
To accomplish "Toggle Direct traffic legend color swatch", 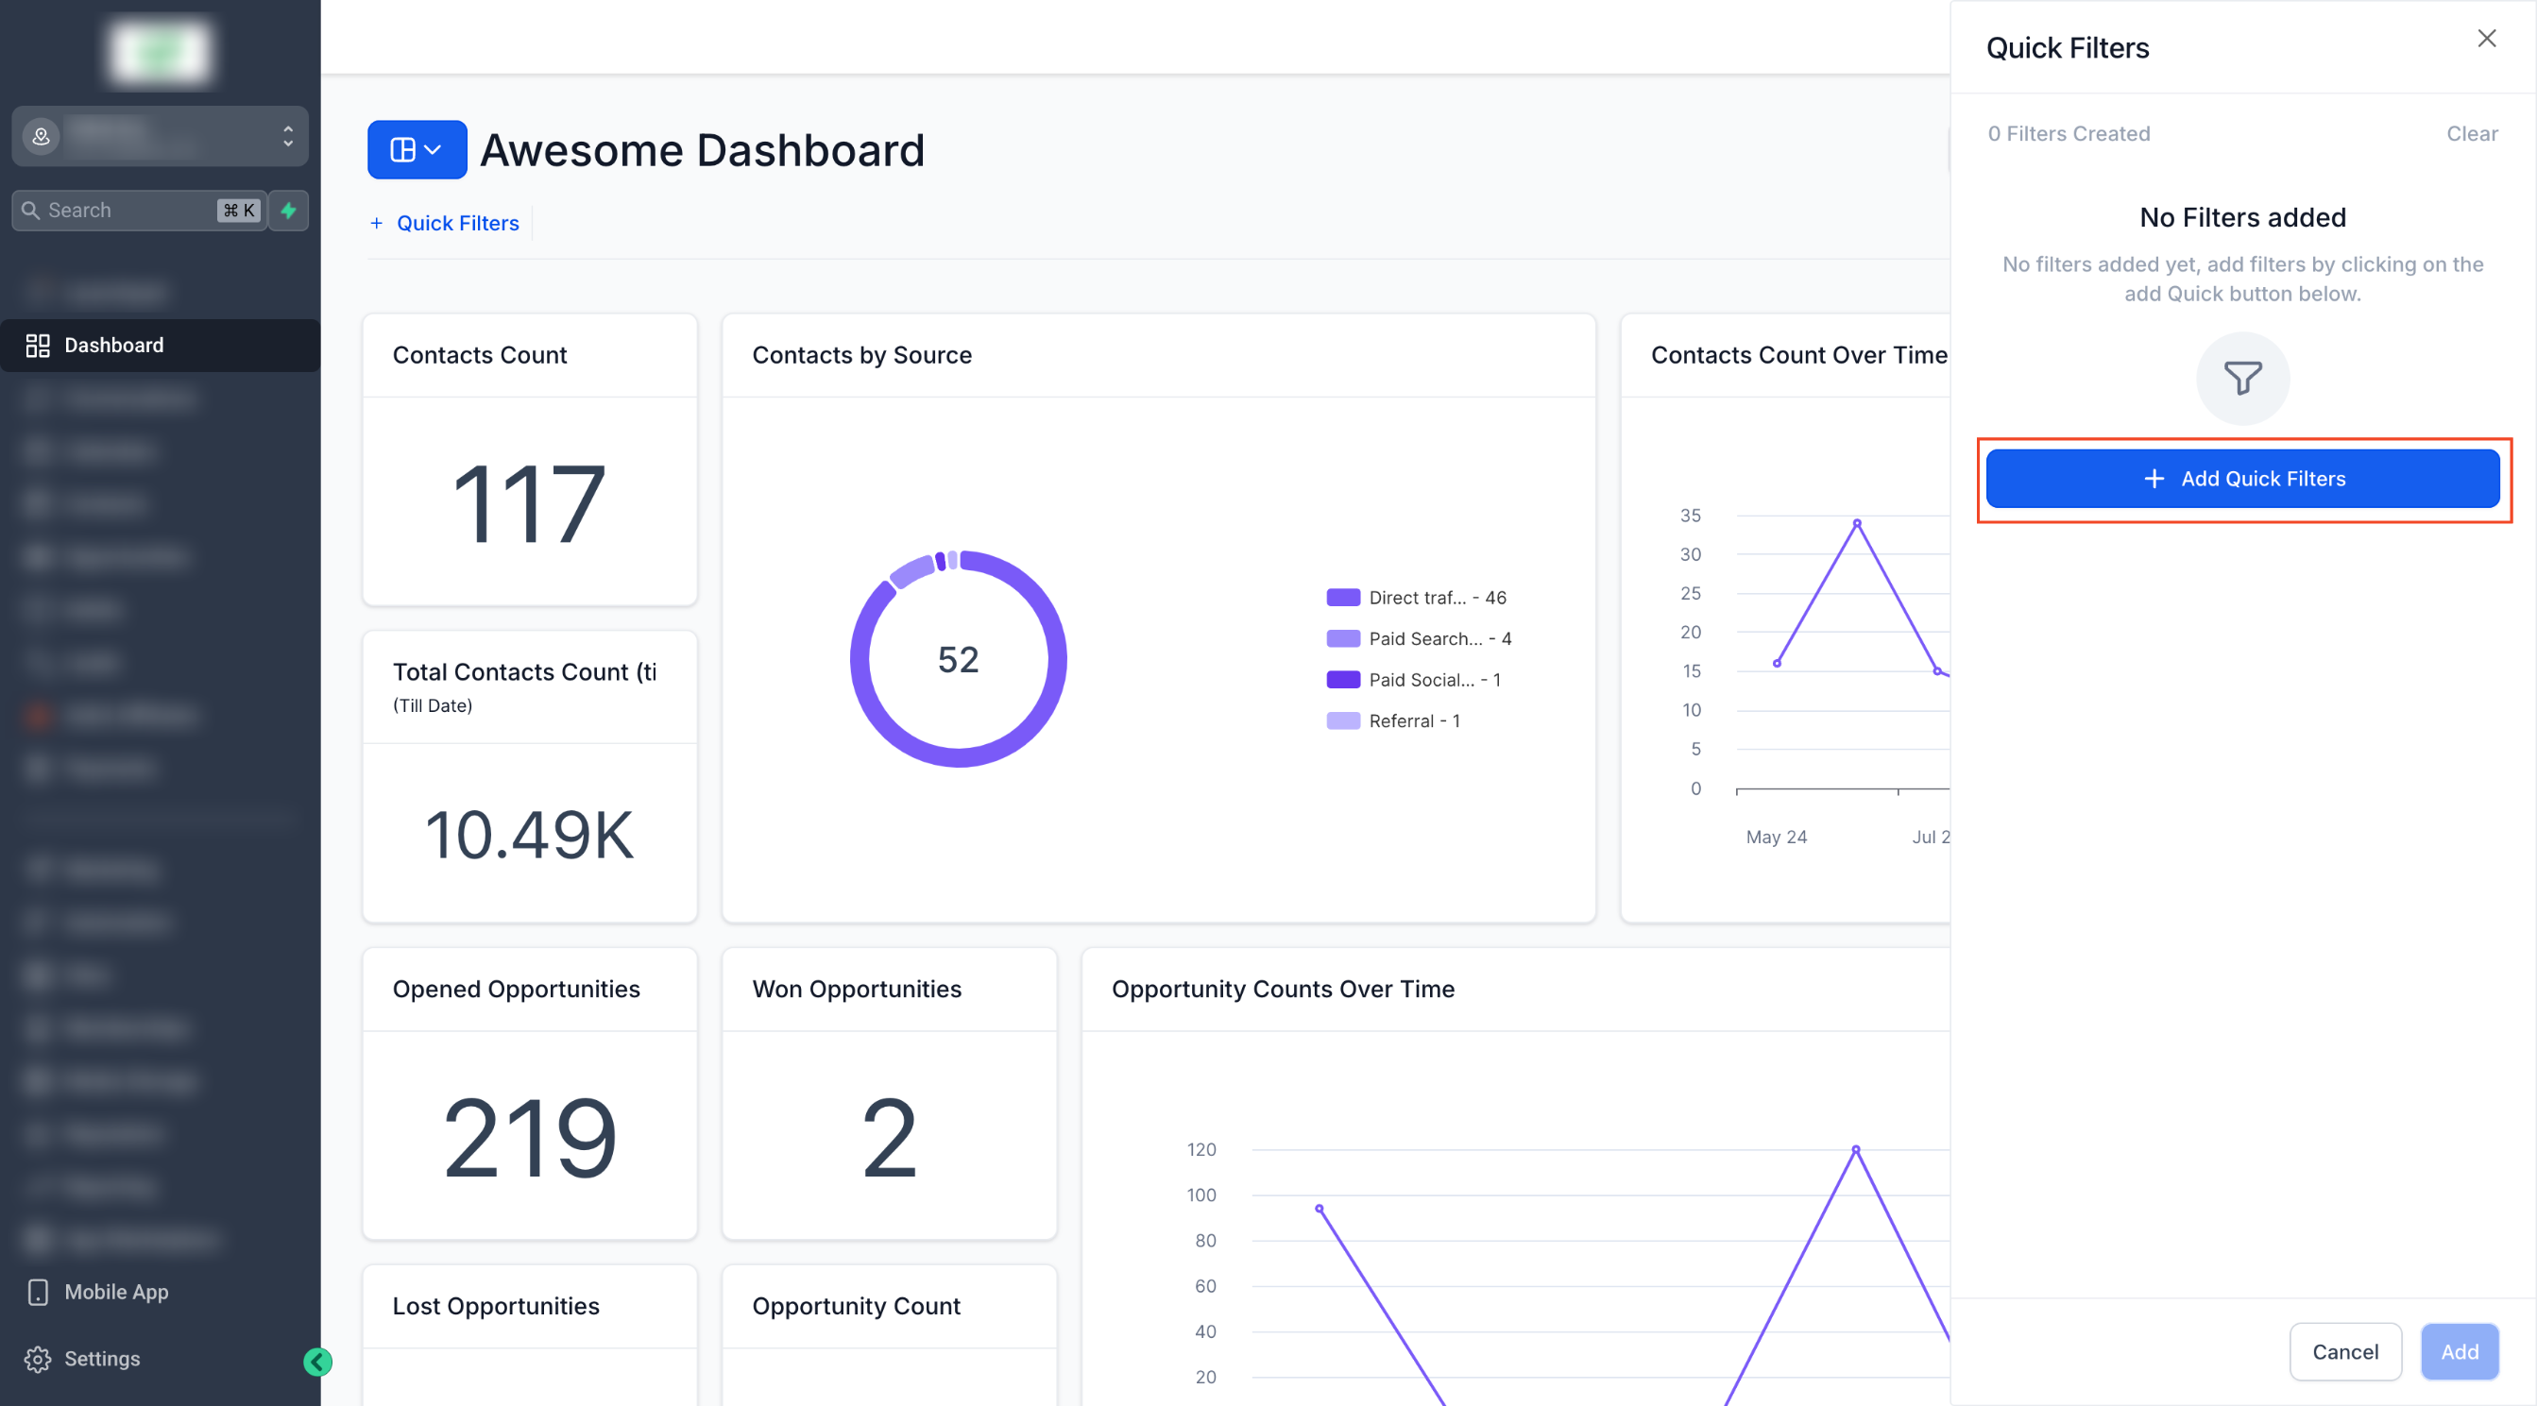I will (x=1342, y=598).
